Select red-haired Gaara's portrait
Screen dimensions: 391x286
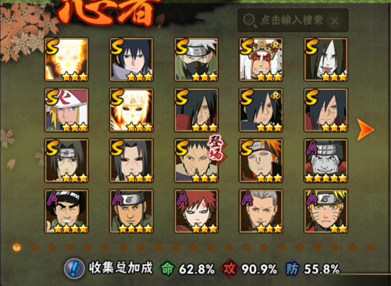(196, 211)
